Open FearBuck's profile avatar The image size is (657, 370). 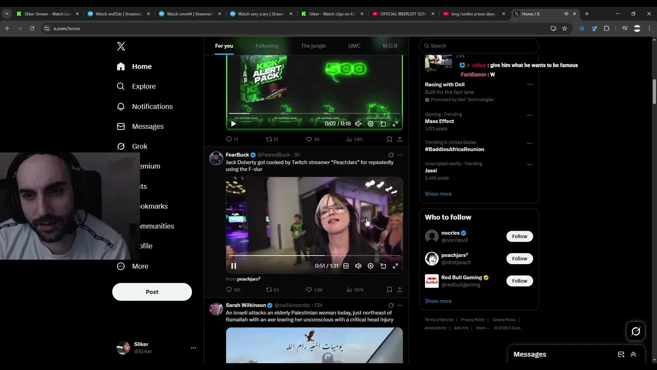pyautogui.click(x=216, y=158)
